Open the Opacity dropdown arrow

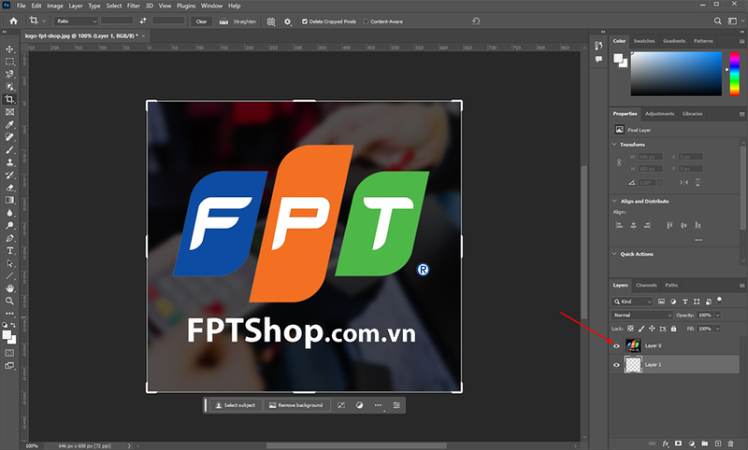pyautogui.click(x=717, y=316)
